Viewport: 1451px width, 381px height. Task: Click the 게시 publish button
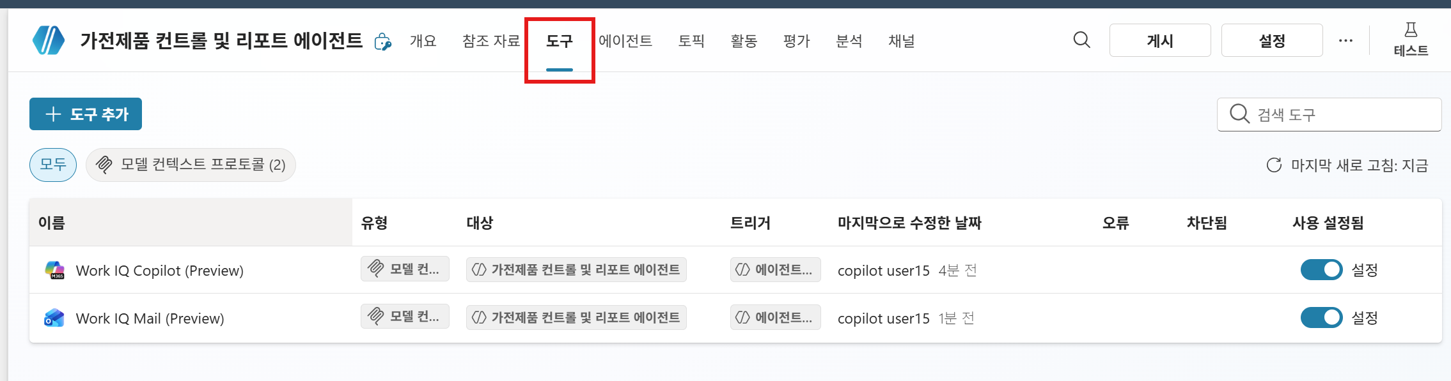(1160, 40)
